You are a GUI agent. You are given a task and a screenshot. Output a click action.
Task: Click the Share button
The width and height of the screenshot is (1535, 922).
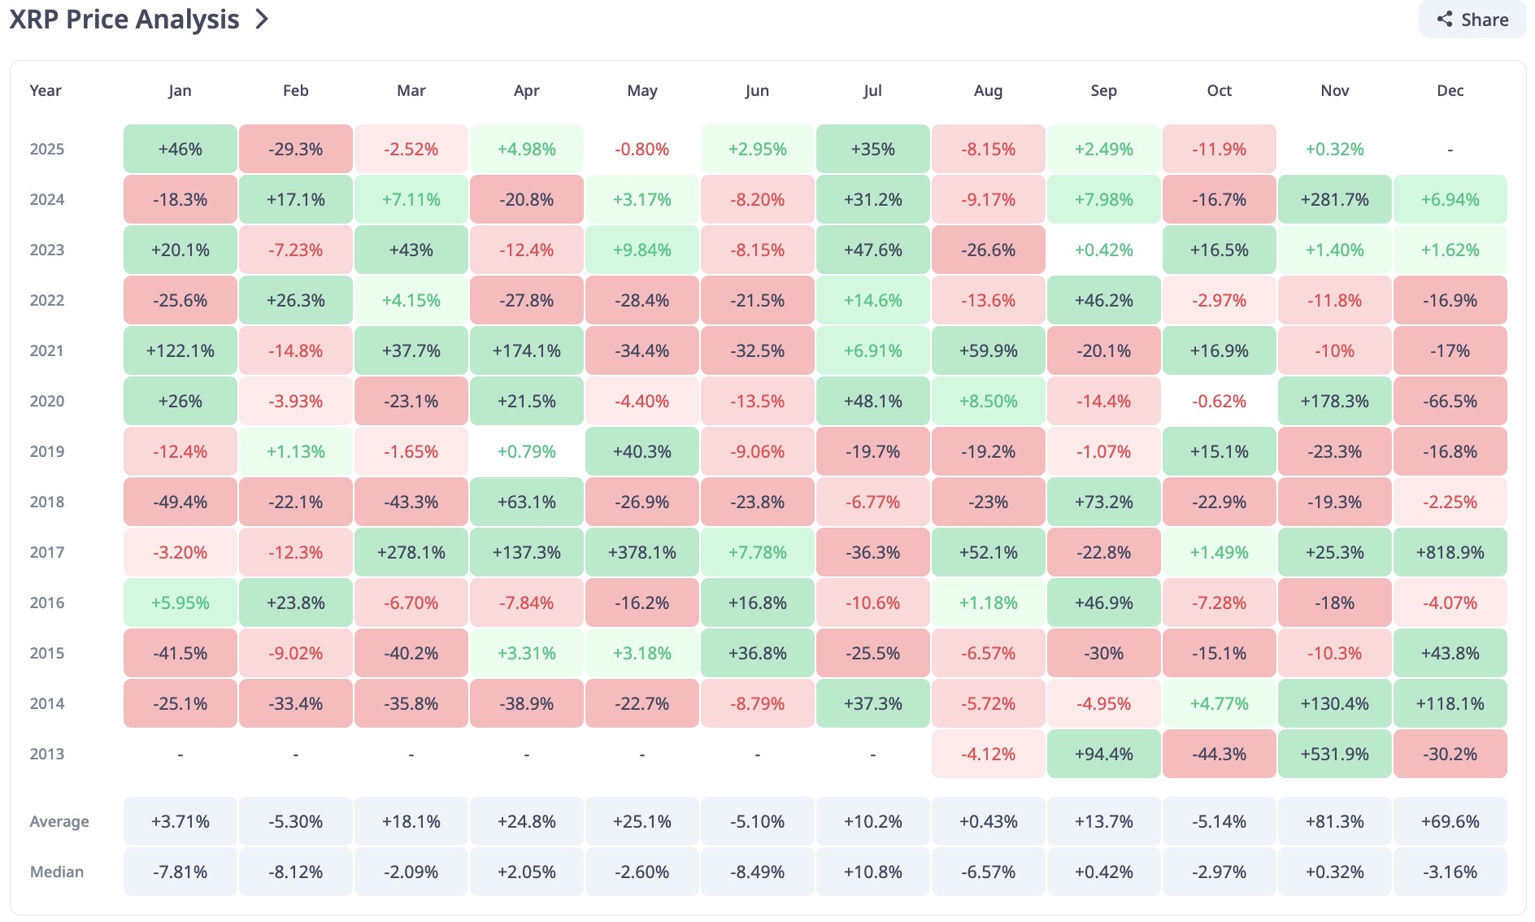[1472, 20]
